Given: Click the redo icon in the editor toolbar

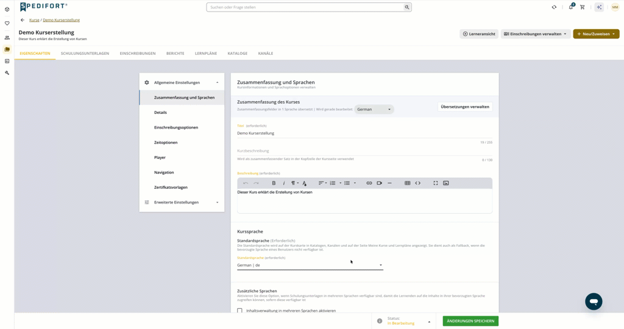Looking at the screenshot, I should [256, 183].
